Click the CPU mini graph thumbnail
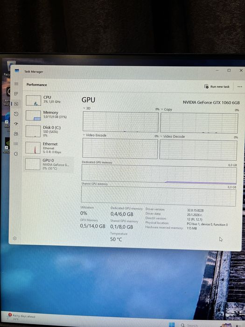Image resolution: width=245 pixels, height=327 pixels. click(33, 100)
